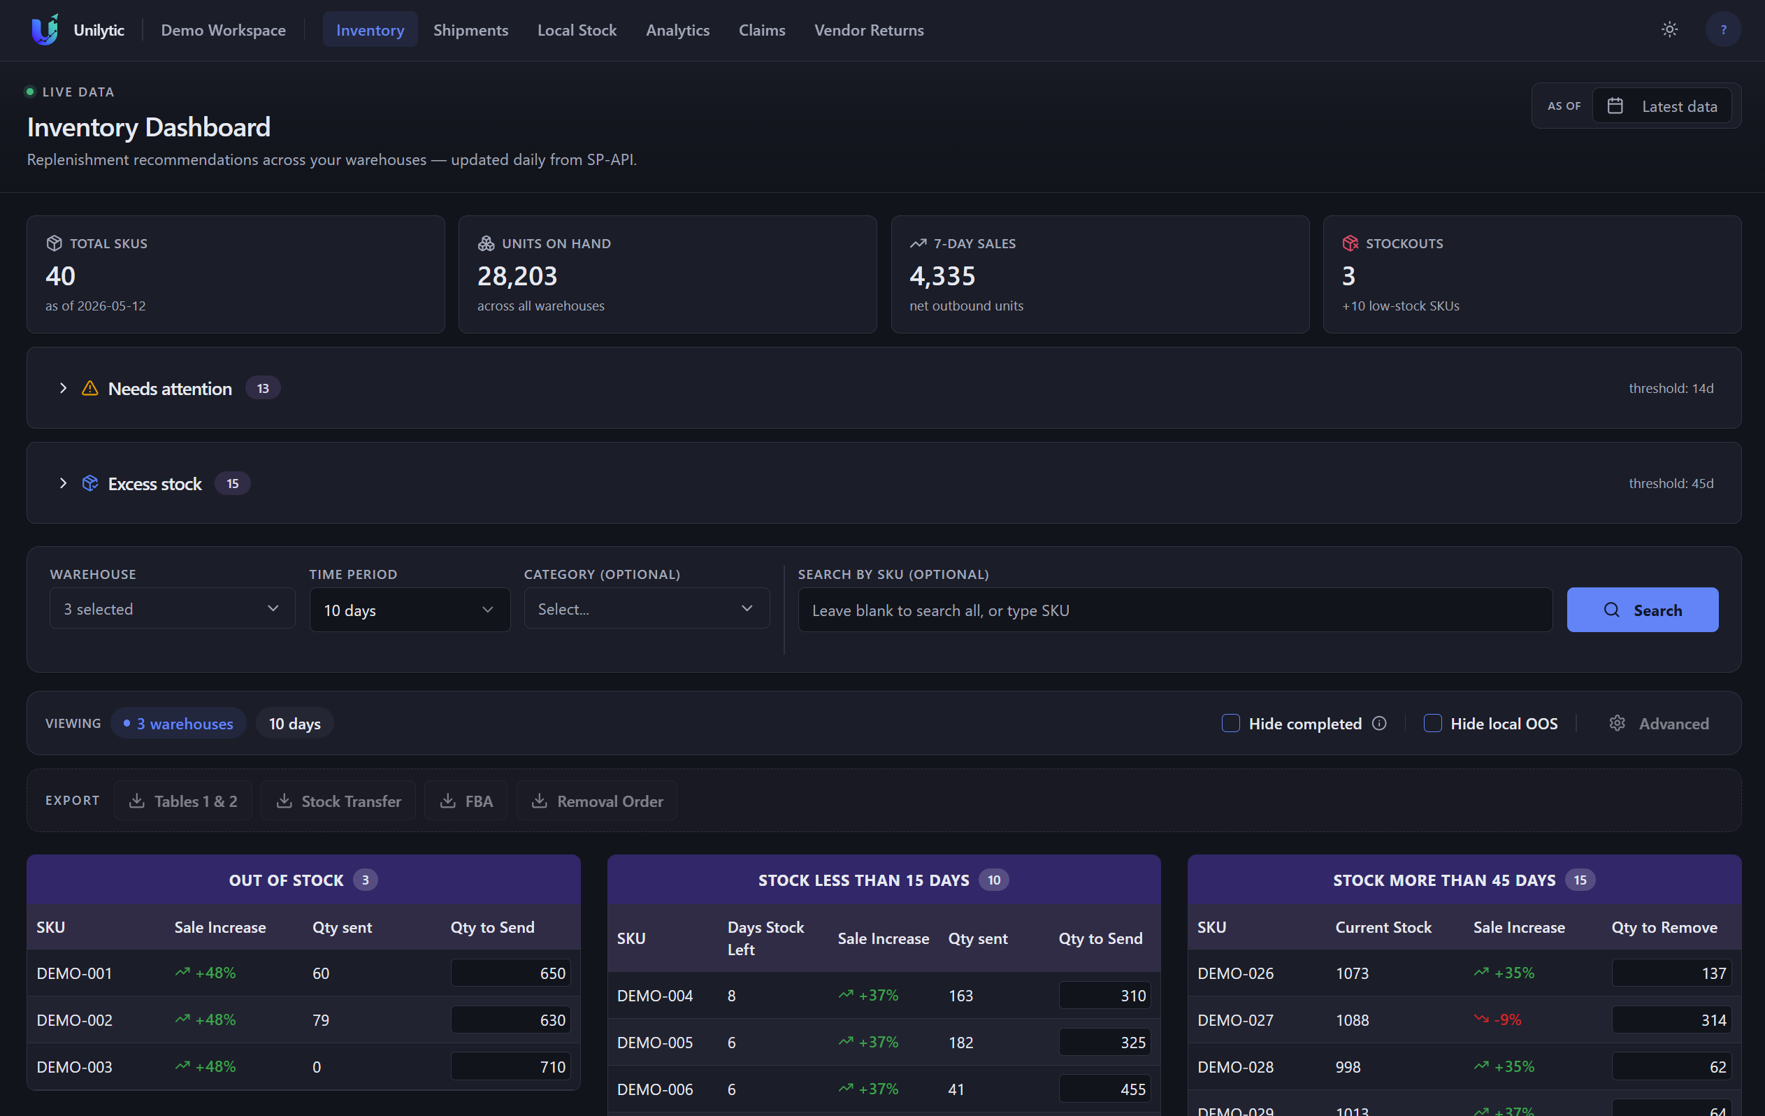
Task: Edit Qty to Remove field for DEMO-026
Action: (x=1671, y=973)
